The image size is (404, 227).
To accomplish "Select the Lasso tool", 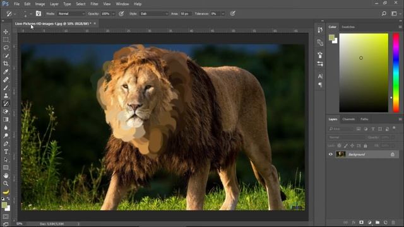I will 6,48.
